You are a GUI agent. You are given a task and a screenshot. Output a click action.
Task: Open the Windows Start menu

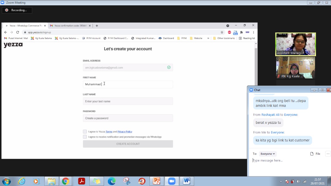click(6, 181)
